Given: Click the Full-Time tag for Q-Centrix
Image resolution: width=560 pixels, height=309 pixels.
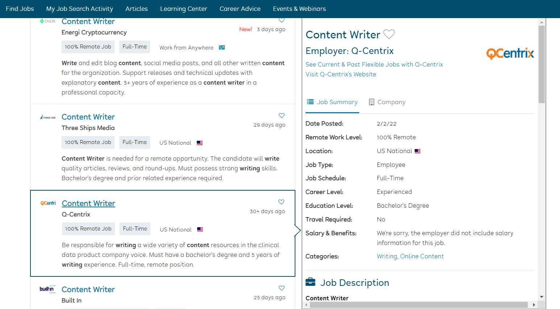Looking at the screenshot, I should click(x=135, y=229).
